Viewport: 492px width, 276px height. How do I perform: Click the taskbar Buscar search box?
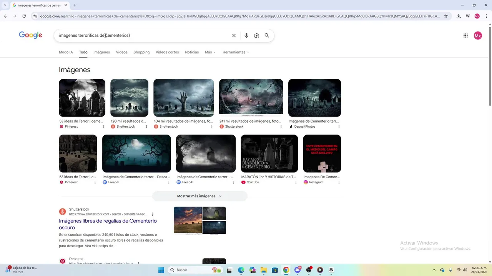click(x=195, y=270)
